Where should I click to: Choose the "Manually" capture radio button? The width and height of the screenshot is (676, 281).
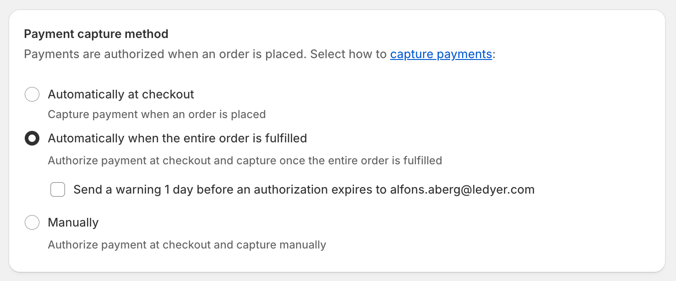point(32,223)
